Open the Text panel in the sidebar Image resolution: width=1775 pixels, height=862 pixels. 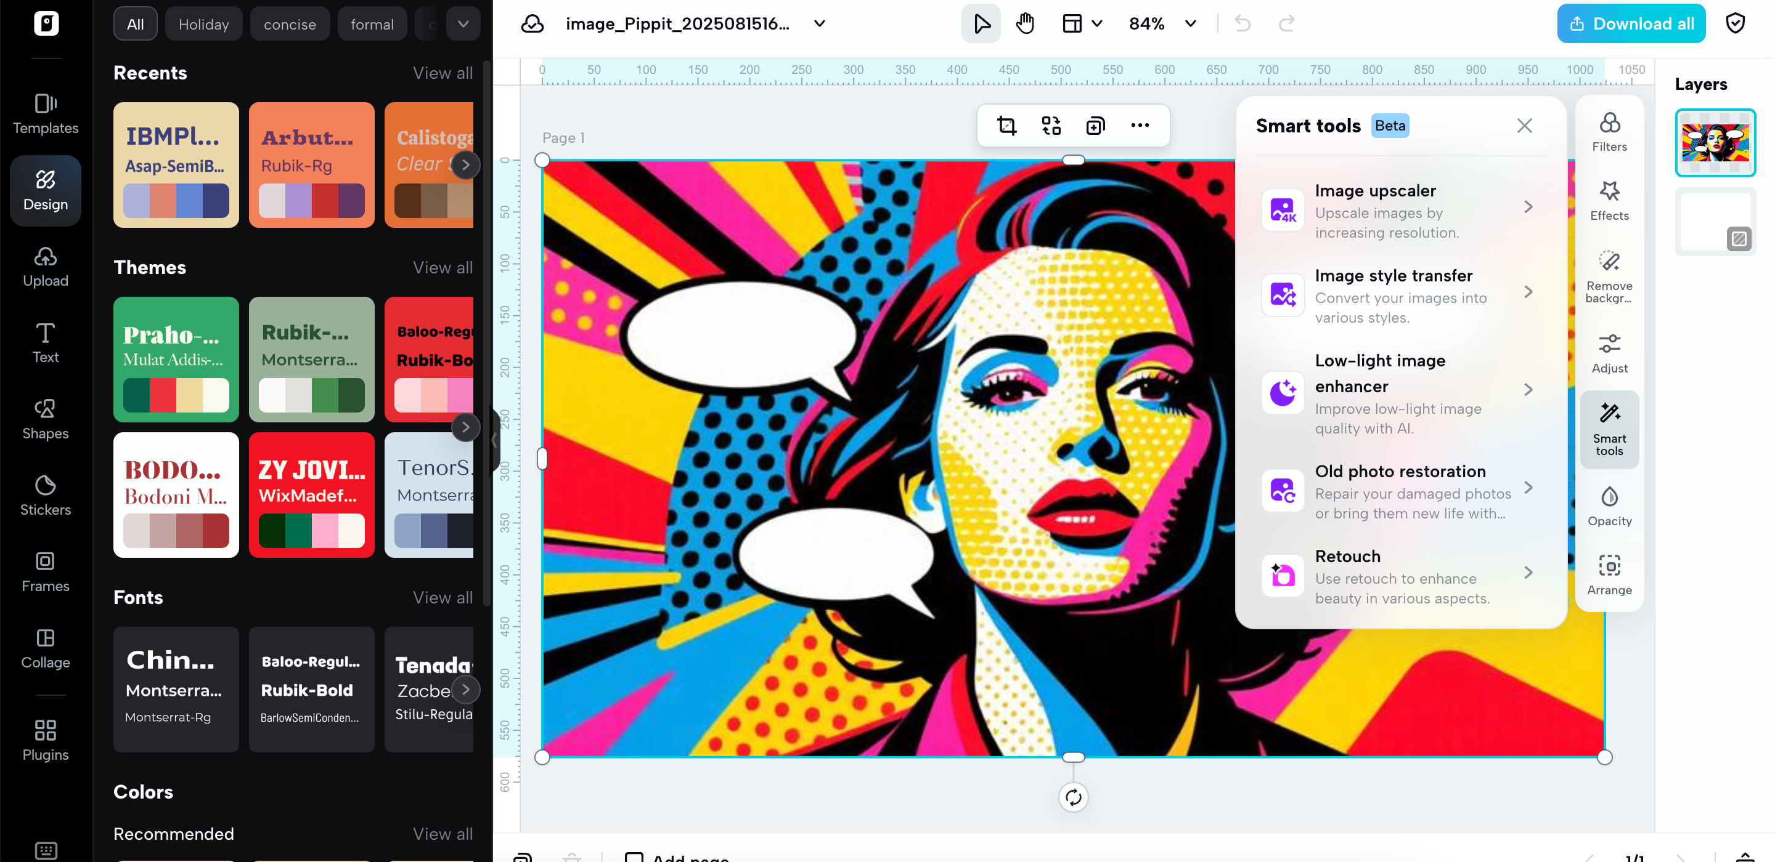pos(45,343)
